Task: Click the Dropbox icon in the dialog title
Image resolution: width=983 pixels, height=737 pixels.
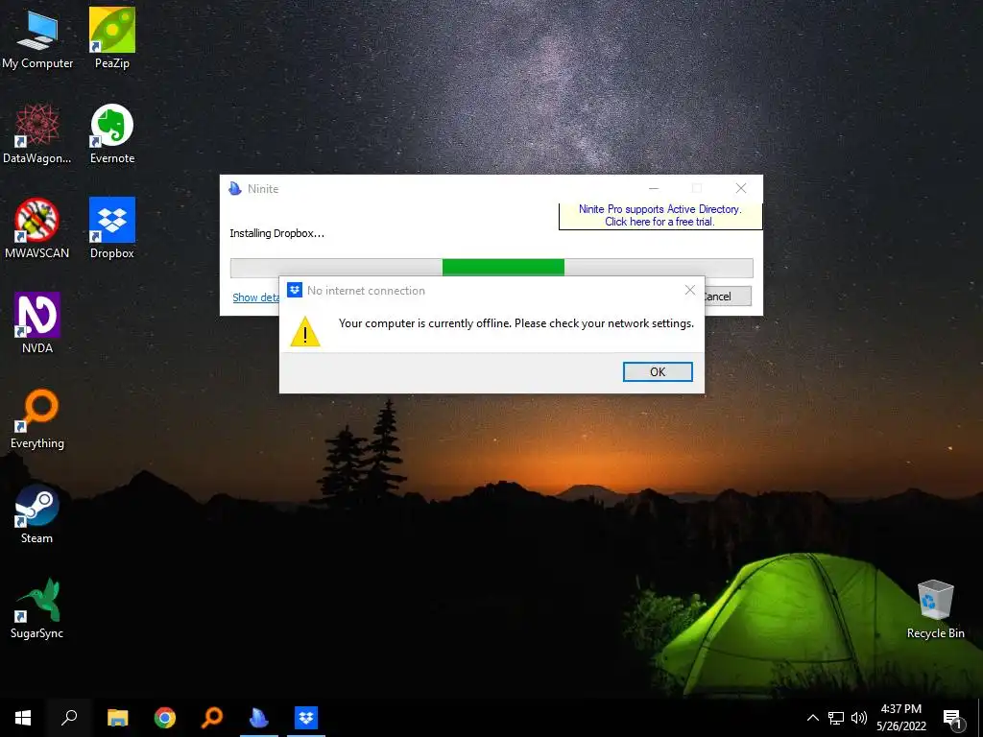Action: pyautogui.click(x=295, y=290)
